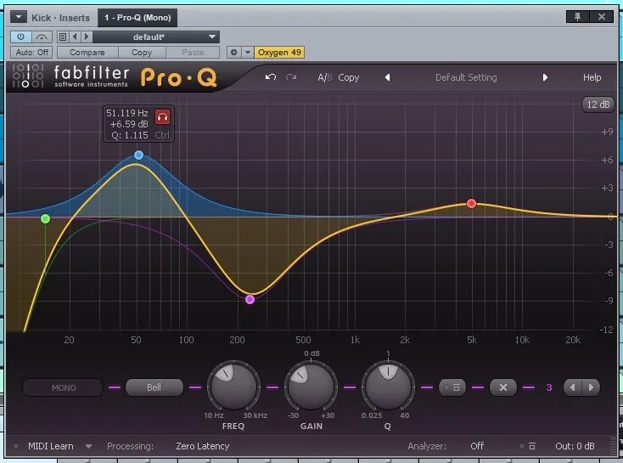Open the Help menu

click(592, 77)
